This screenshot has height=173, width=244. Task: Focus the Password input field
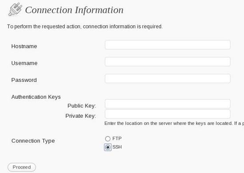pyautogui.click(x=168, y=78)
